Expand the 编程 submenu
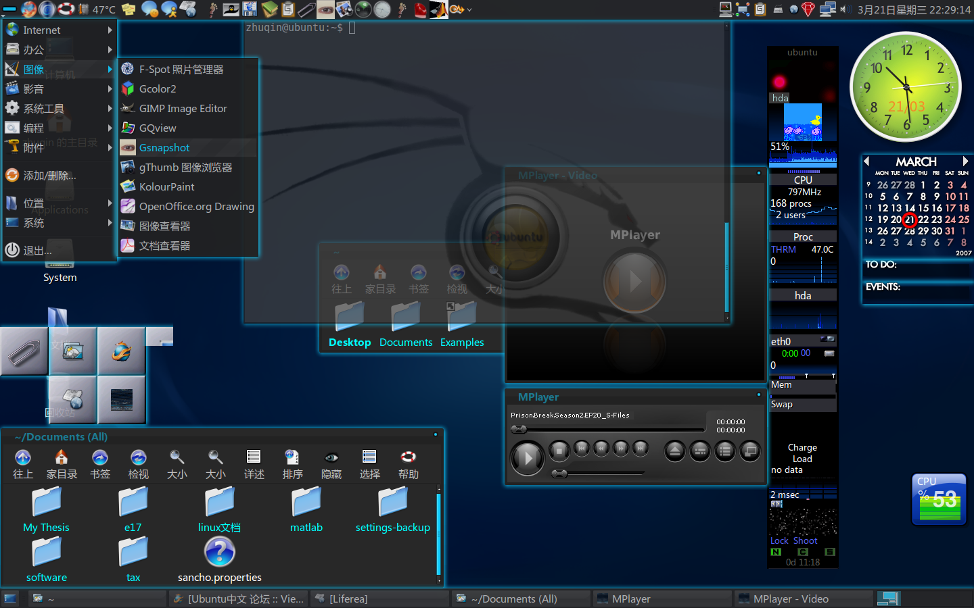The image size is (974, 608). pos(59,128)
